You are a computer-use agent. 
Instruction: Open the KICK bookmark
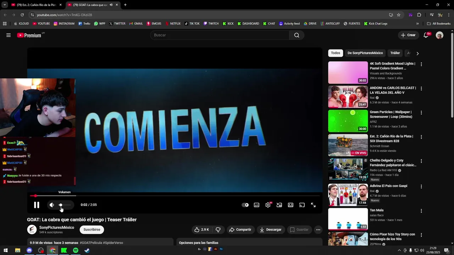tap(228, 24)
